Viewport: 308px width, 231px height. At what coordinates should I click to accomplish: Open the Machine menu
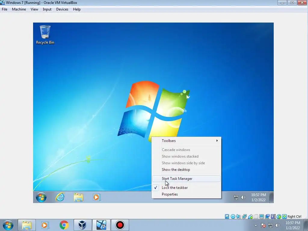tap(19, 9)
